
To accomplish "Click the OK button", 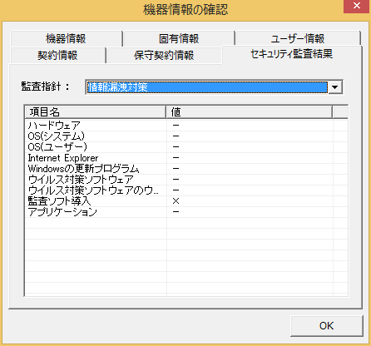I will 326,326.
